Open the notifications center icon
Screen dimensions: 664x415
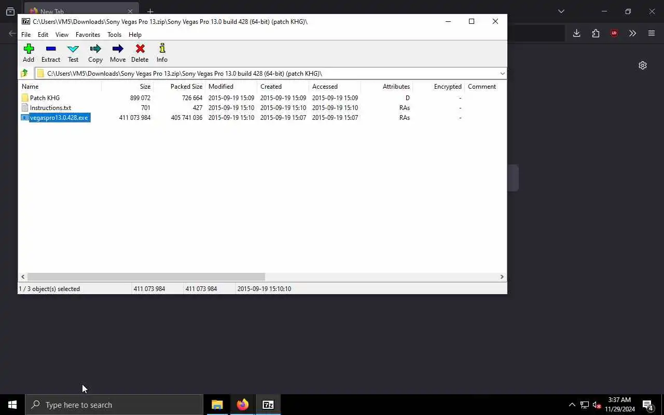[648, 405]
